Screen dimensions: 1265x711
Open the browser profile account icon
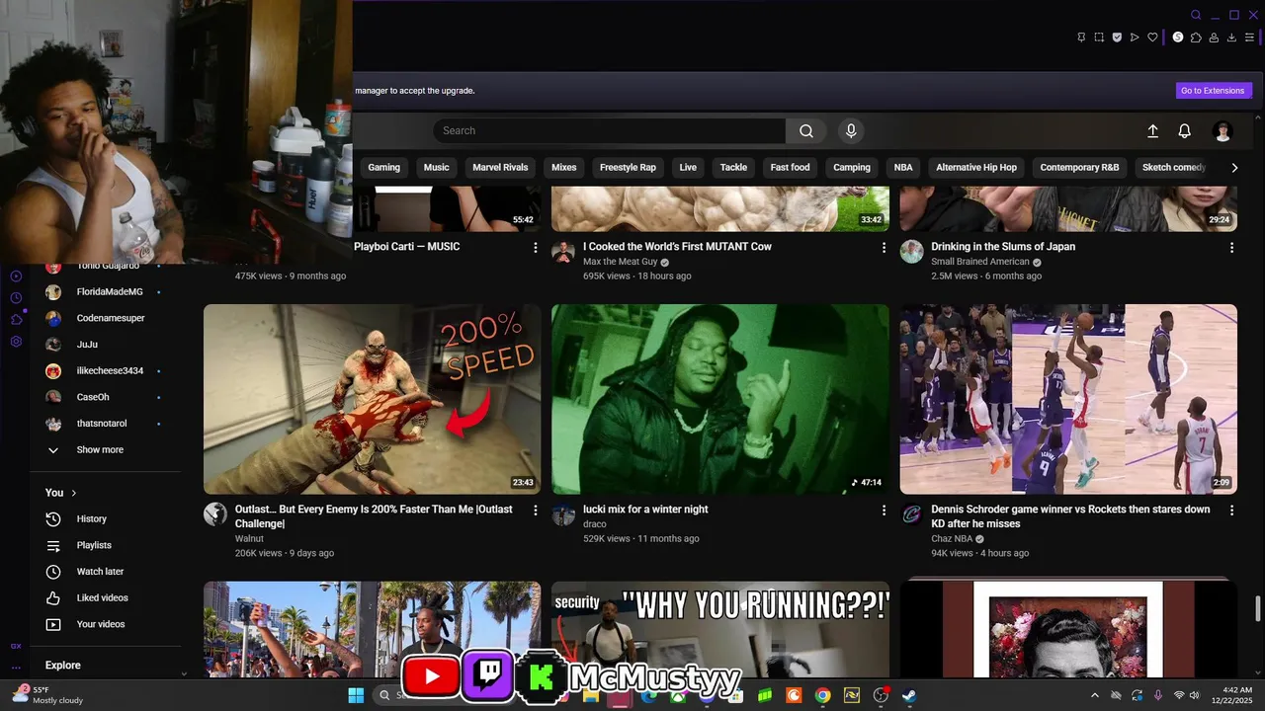pyautogui.click(x=1214, y=38)
